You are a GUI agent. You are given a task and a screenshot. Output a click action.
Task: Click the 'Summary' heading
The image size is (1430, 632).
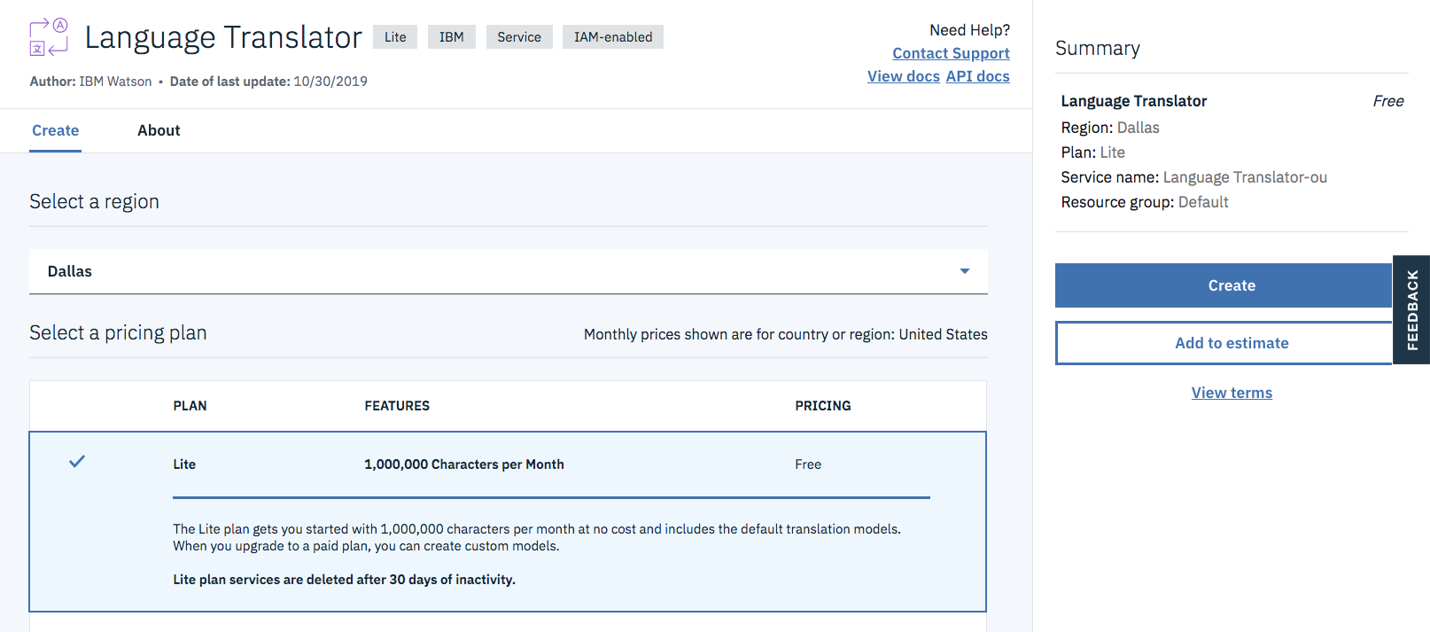[1098, 49]
